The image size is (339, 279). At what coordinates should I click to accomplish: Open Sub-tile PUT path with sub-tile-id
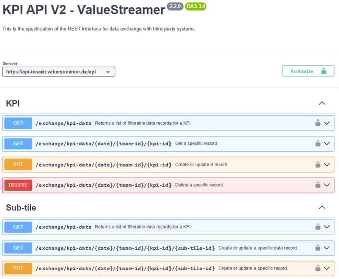(125, 268)
